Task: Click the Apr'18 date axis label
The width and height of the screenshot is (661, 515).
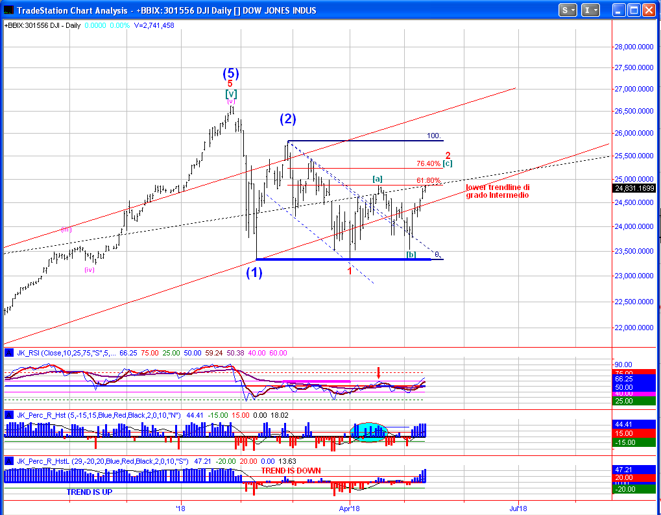Action: coord(350,509)
